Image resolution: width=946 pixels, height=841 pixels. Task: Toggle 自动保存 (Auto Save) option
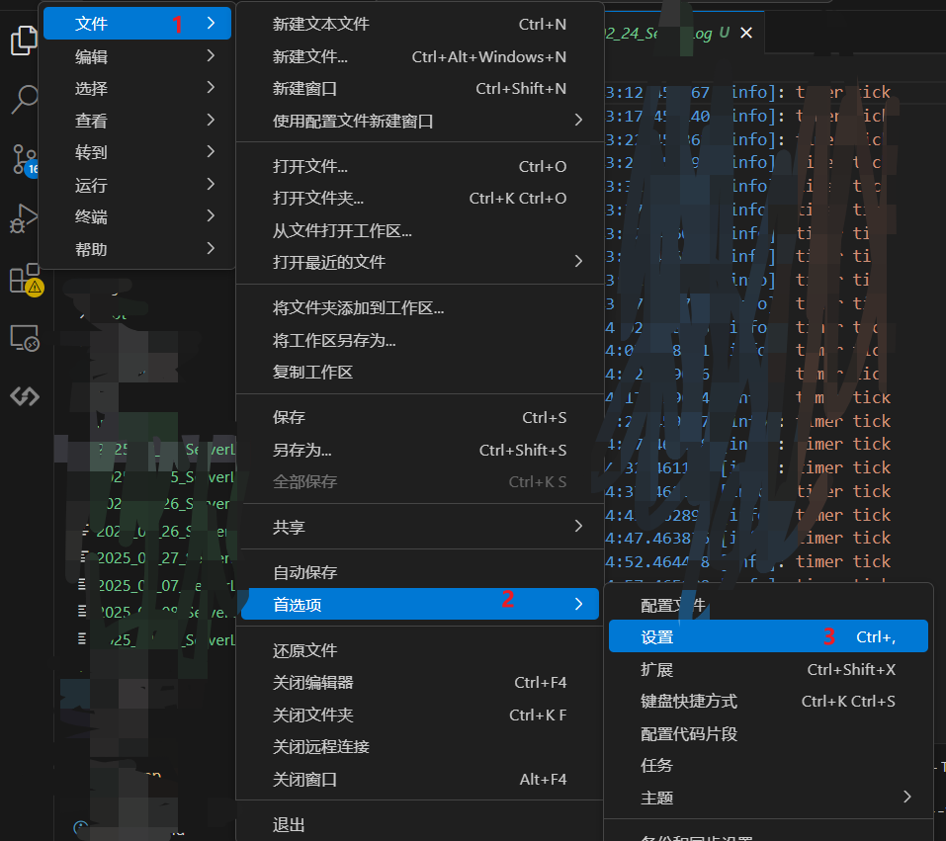tap(304, 572)
